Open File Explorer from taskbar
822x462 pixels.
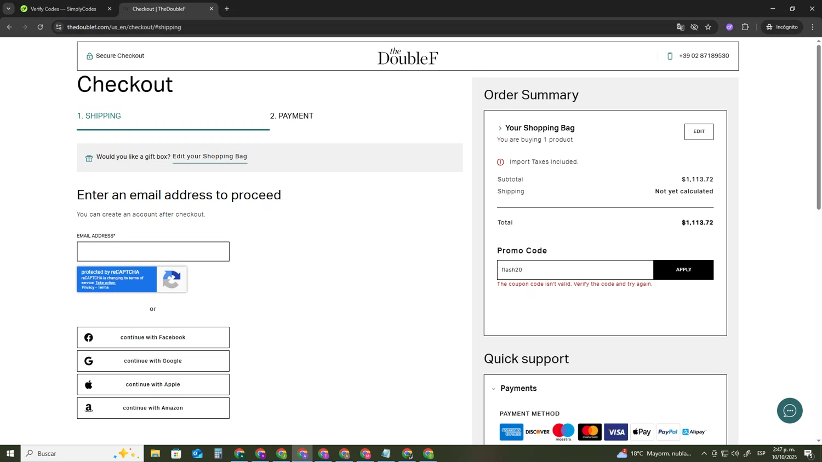pos(155,453)
